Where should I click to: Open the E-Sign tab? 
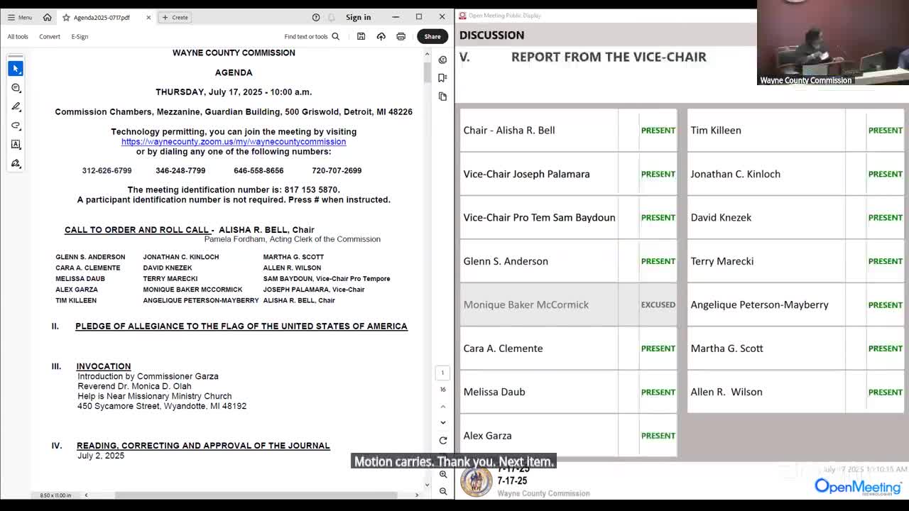80,36
